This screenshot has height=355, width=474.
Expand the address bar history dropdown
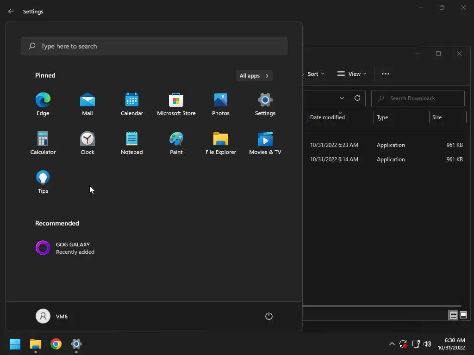(x=342, y=98)
